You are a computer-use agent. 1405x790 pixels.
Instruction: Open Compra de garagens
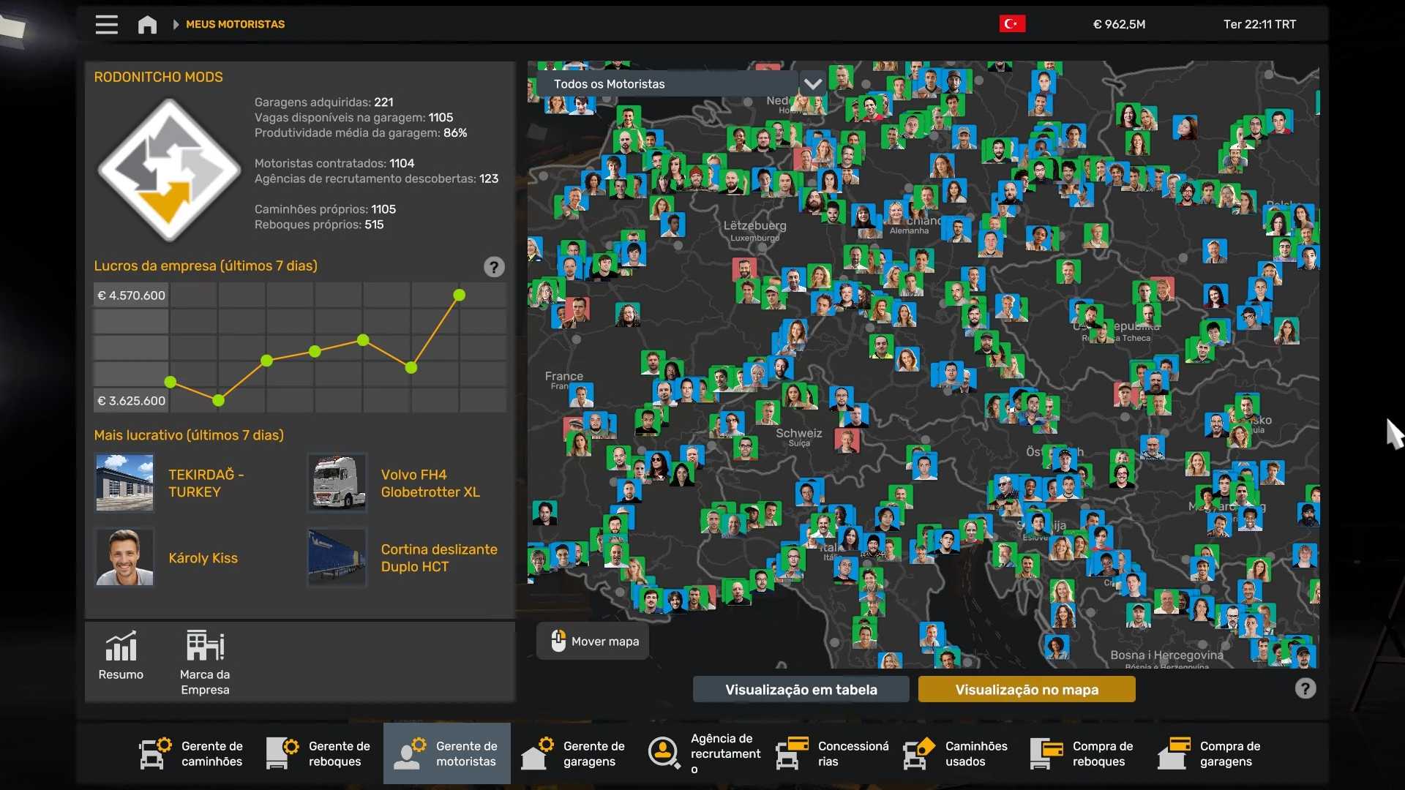(1210, 753)
